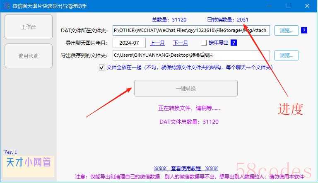
Task: Click the app icon in title bar
Action: pos(7,6)
